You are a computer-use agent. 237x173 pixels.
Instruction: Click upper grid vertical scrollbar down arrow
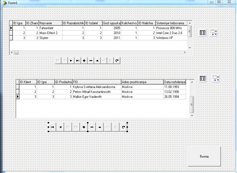point(190,48)
